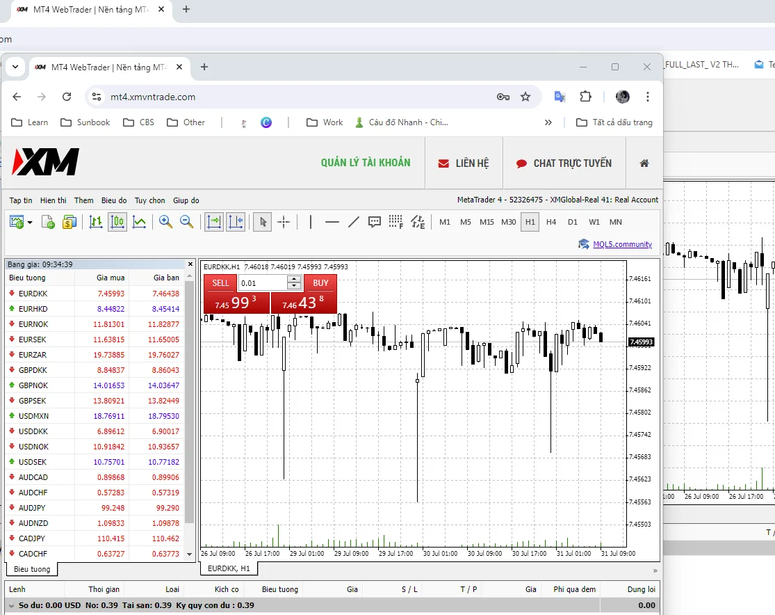
Task: Switch chart to line chart type
Action: pyautogui.click(x=140, y=222)
